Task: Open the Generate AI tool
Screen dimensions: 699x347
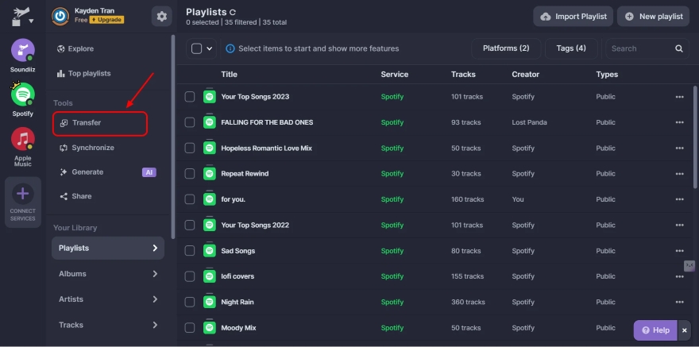Action: (x=82, y=172)
